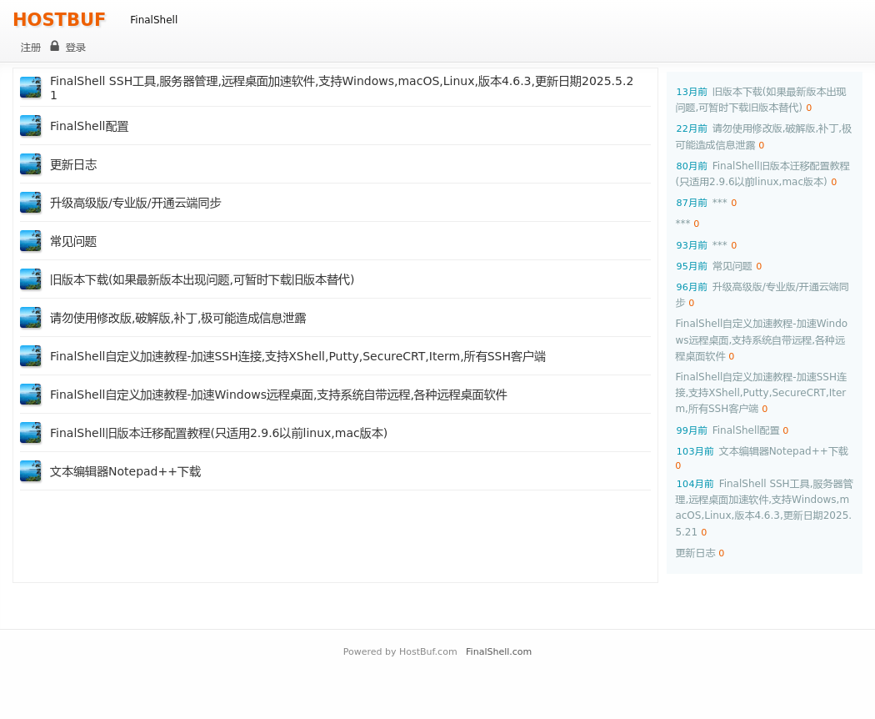This screenshot has width=875, height=719.
Task: Open FinalShell旧版本迁移配置教程 topic in main list
Action: [x=218, y=433]
